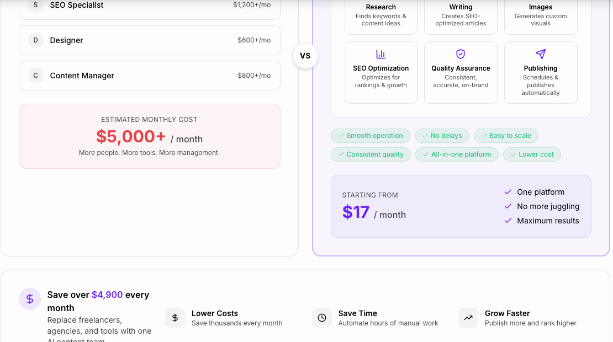The width and height of the screenshot is (613, 342).
Task: Click the Quality Assurance heading
Action: pos(461,68)
